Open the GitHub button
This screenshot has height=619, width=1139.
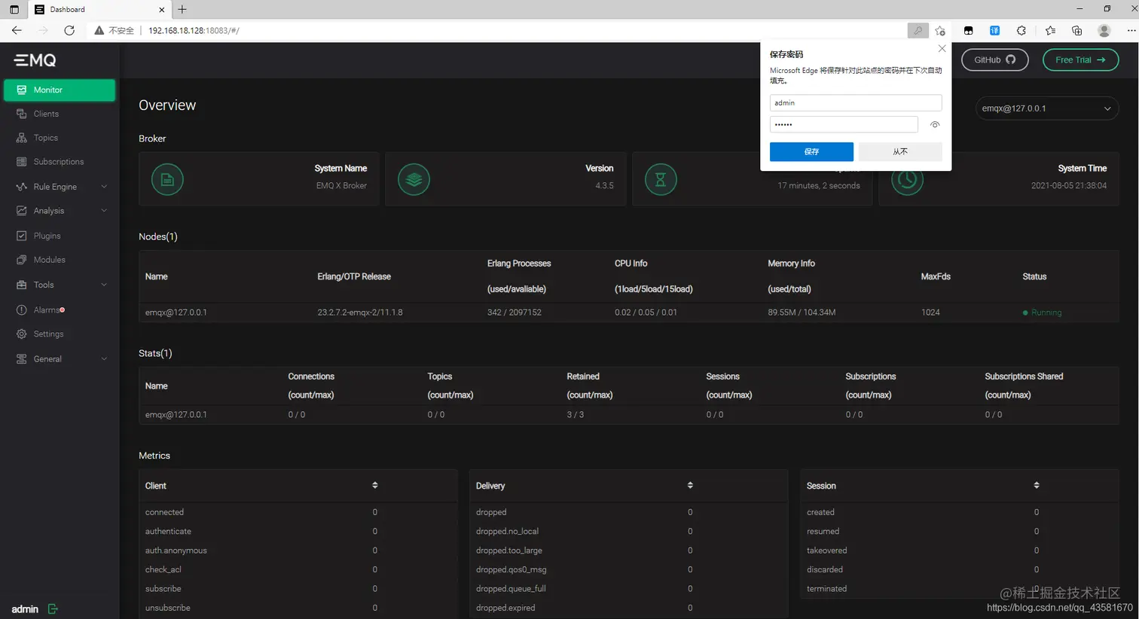coord(994,59)
